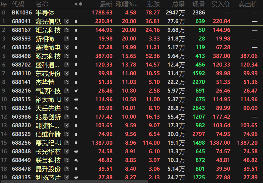Click the arrow marker icon for 盛科通信
263x183 pixels.
(x=76, y=65)
